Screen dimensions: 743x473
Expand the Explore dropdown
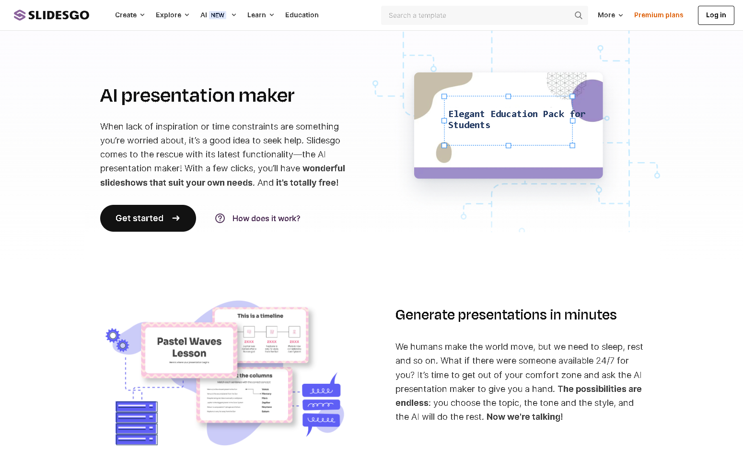[x=172, y=15]
